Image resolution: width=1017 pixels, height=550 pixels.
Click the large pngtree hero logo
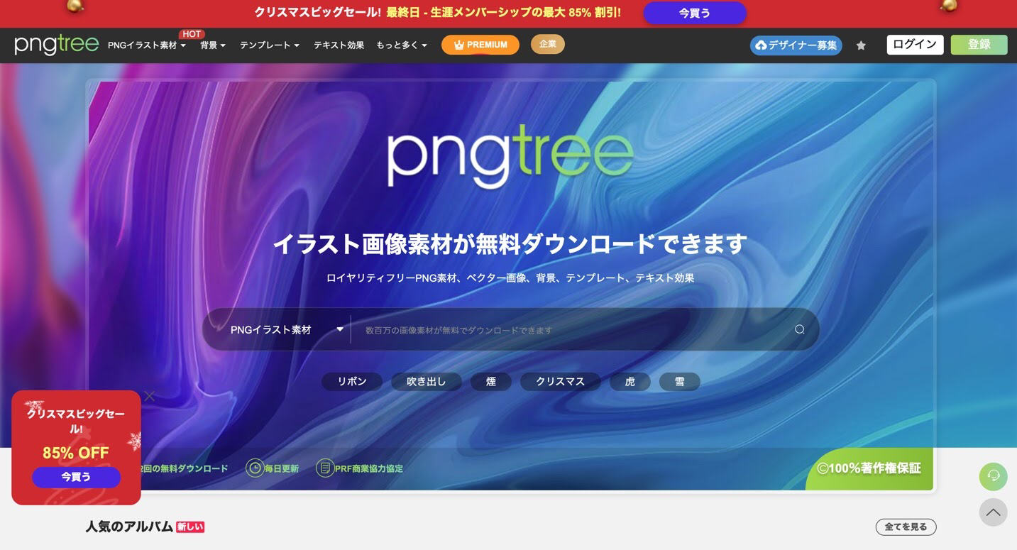click(510, 158)
